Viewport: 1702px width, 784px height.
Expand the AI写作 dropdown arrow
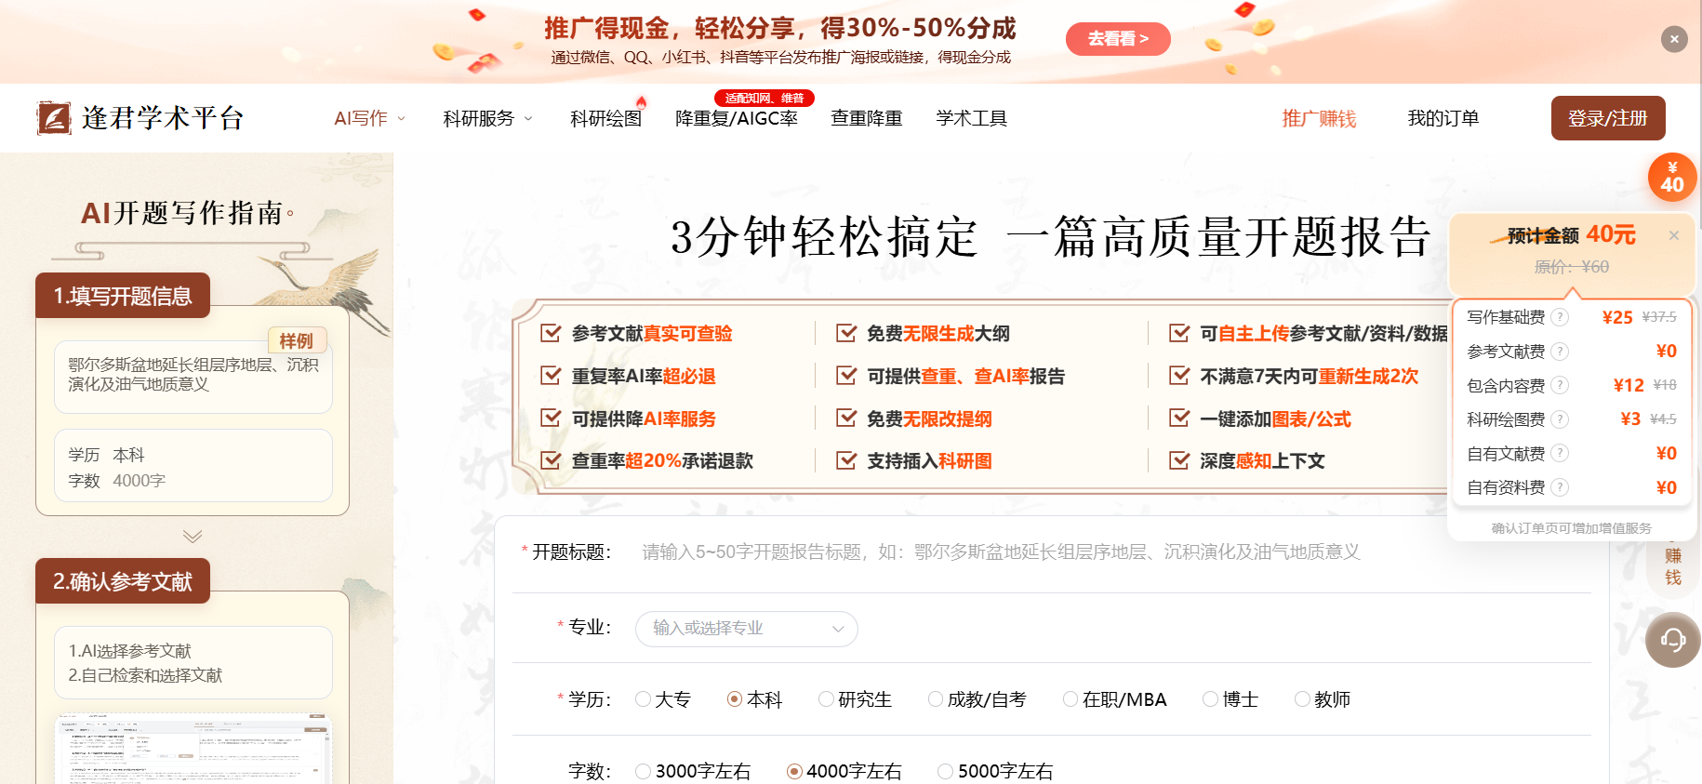[x=402, y=118]
